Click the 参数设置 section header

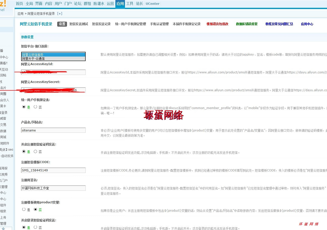(27, 37)
